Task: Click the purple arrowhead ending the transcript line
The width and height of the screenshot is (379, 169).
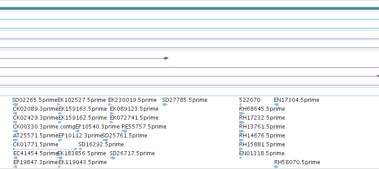Action: point(166,58)
